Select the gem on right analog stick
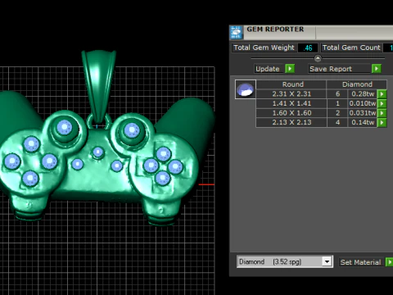This screenshot has height=295, width=393. click(x=132, y=129)
